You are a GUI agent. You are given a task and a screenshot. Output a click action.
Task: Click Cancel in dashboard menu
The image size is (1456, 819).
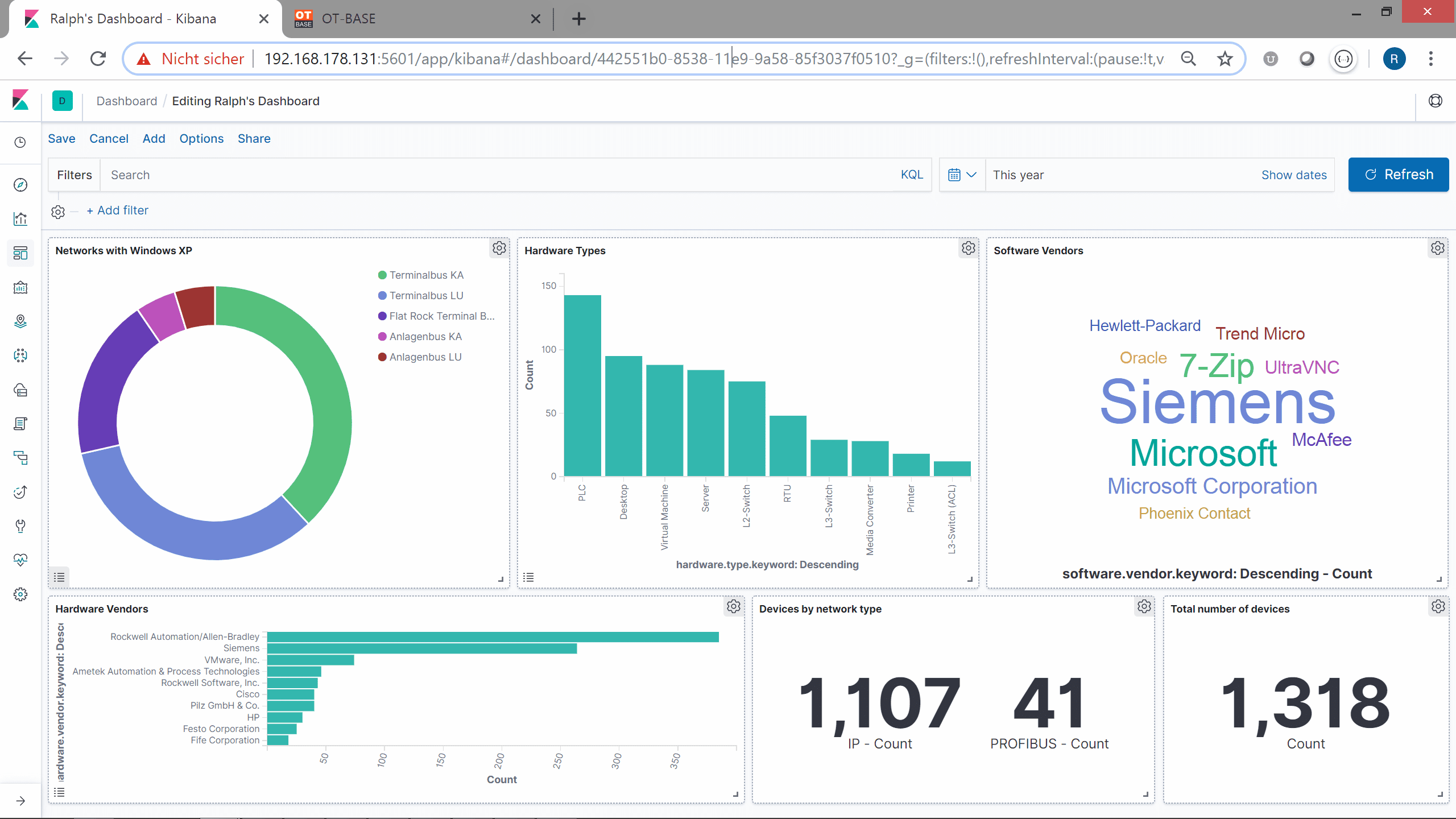point(109,139)
